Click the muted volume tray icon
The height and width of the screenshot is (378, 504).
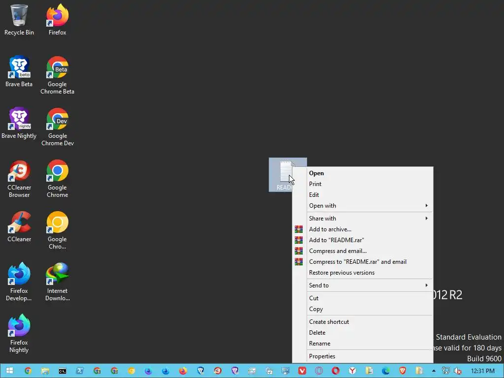(x=458, y=371)
